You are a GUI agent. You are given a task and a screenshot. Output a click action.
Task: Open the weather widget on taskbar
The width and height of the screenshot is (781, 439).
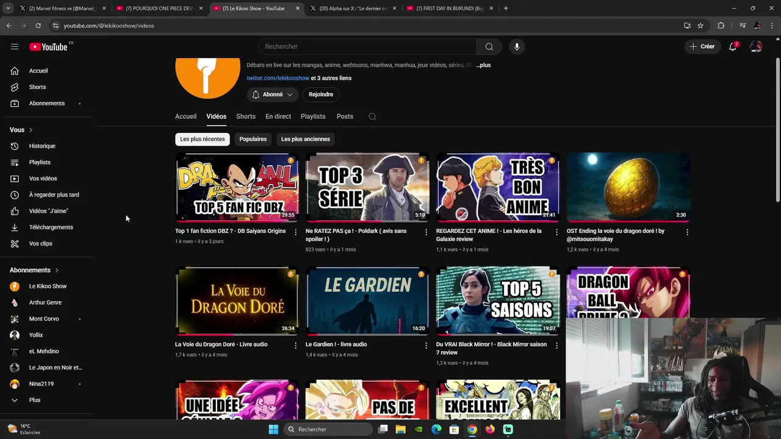[23, 429]
